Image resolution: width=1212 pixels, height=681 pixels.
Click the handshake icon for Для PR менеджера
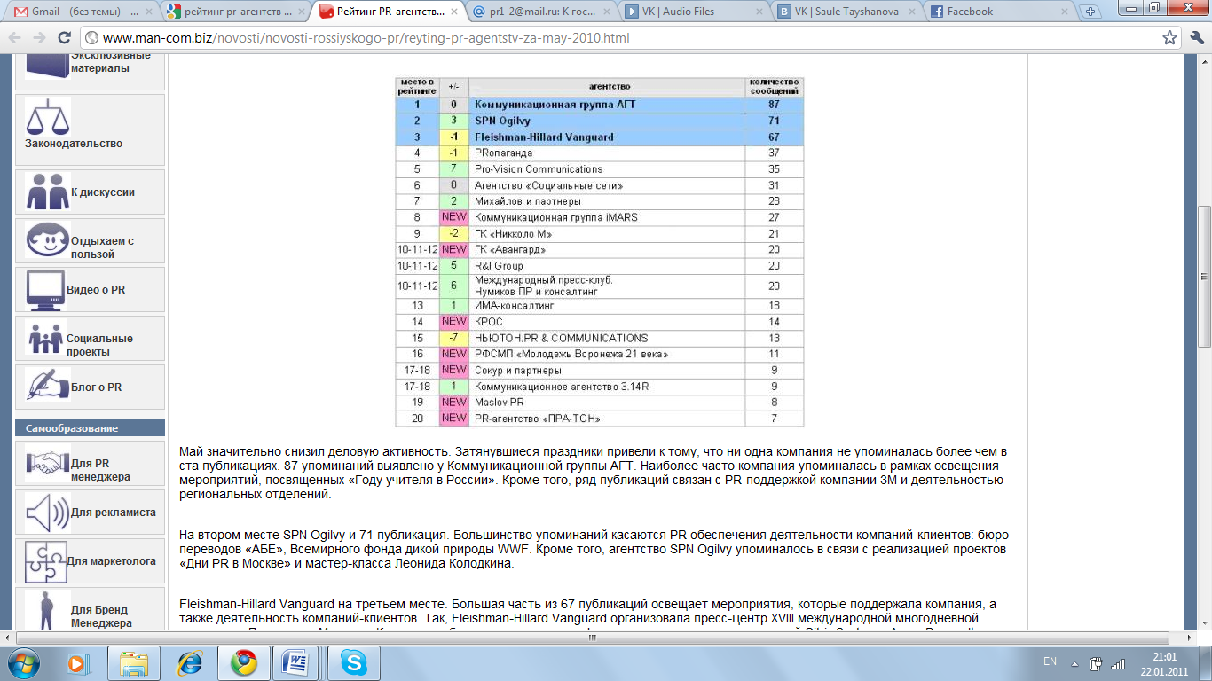tap(48, 463)
